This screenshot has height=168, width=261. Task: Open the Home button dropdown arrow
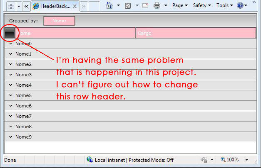coord(118,5)
